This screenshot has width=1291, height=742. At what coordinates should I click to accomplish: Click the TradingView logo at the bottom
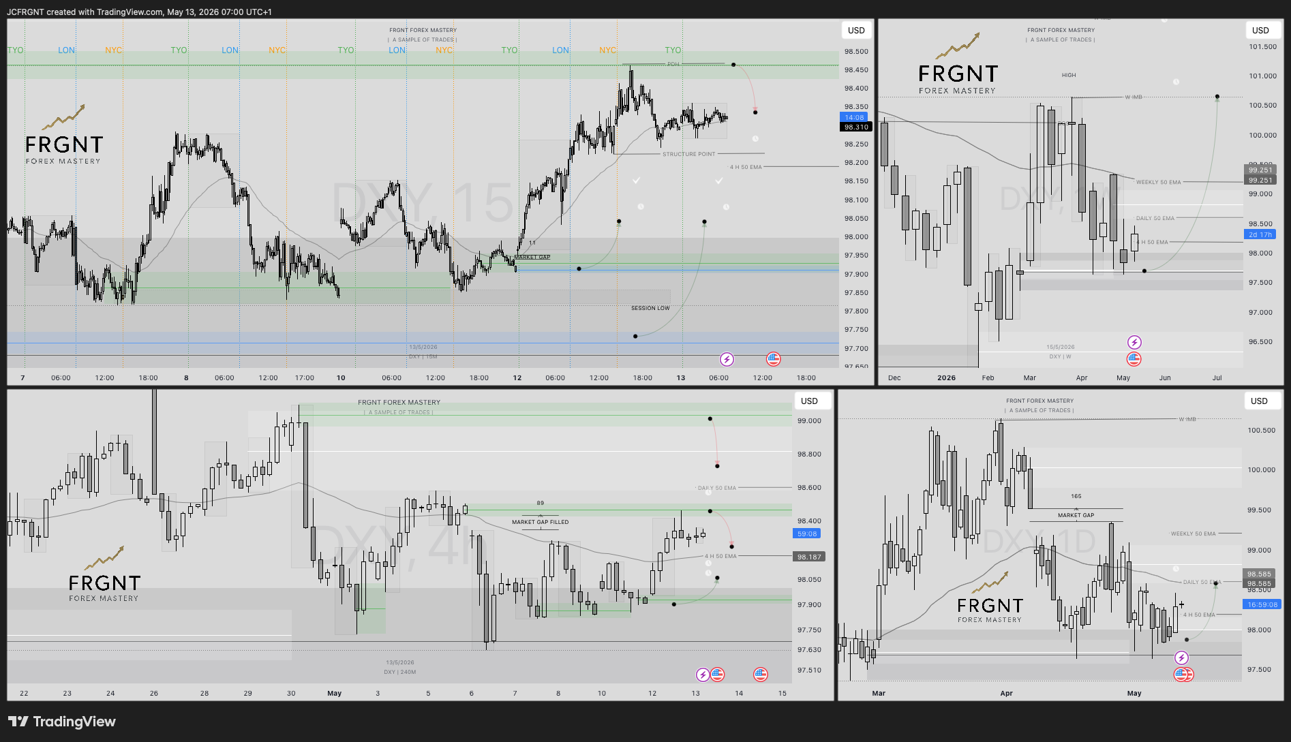point(62,722)
